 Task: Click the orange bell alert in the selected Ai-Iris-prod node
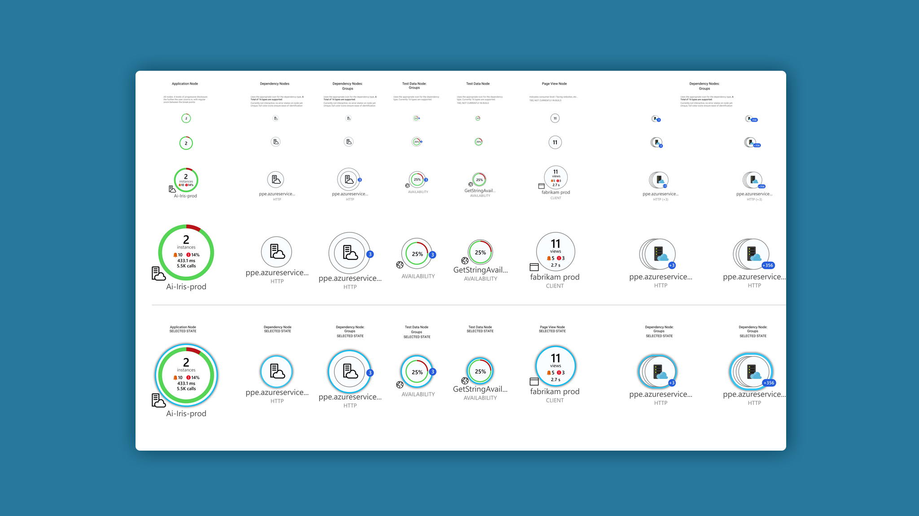(175, 378)
